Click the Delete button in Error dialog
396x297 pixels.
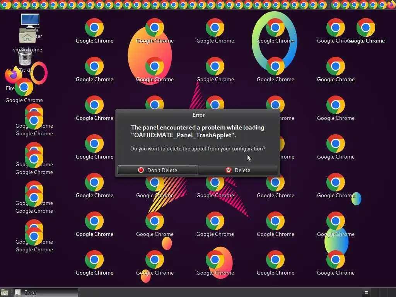pos(238,170)
